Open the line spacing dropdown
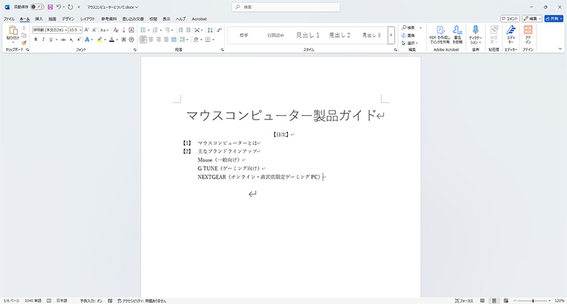The image size is (567, 304). coord(184,40)
